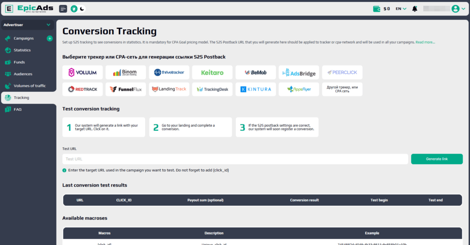Select the TrackingDesk tracker
This screenshot has height=245, width=470.
[x=212, y=89]
